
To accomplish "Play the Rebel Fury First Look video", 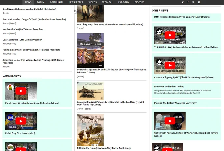I will [21, 121].
